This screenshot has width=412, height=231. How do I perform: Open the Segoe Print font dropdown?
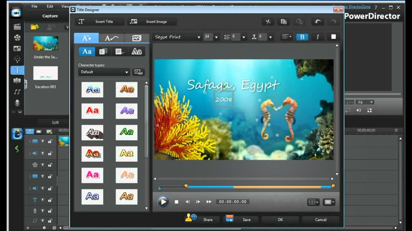point(177,37)
